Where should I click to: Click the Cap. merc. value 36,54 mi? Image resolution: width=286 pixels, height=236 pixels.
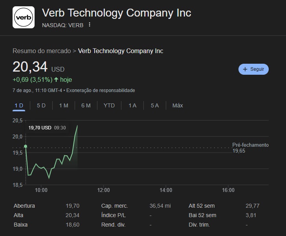(x=160, y=206)
